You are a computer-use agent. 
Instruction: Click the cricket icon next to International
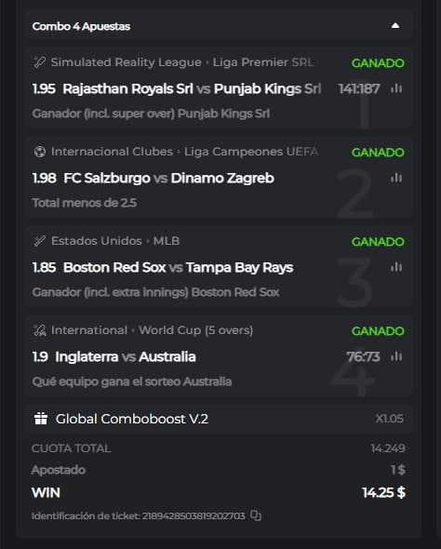[x=40, y=330]
